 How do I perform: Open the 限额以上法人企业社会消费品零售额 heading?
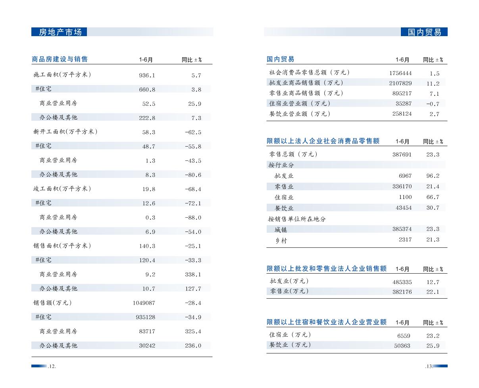click(x=323, y=141)
